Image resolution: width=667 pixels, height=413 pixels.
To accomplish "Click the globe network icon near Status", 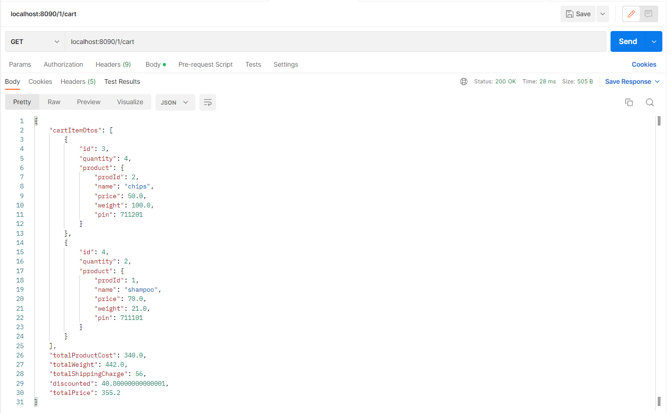I will pos(464,81).
